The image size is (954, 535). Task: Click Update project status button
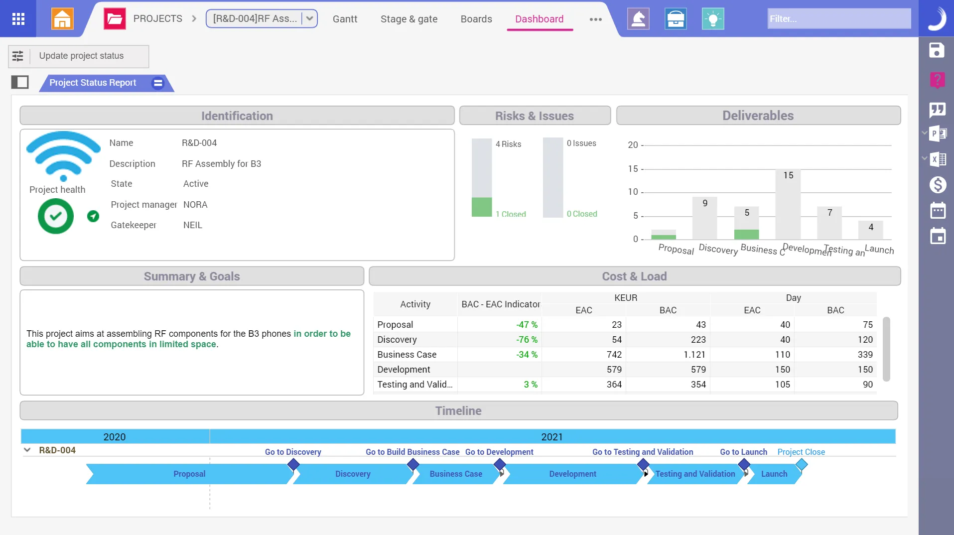(x=81, y=56)
